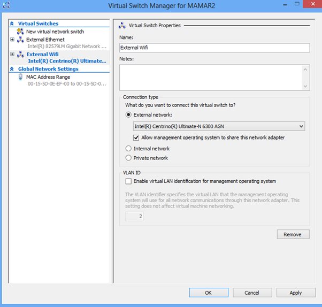
Task: Click the Virtual Switch Properties header icon
Action: (122, 25)
